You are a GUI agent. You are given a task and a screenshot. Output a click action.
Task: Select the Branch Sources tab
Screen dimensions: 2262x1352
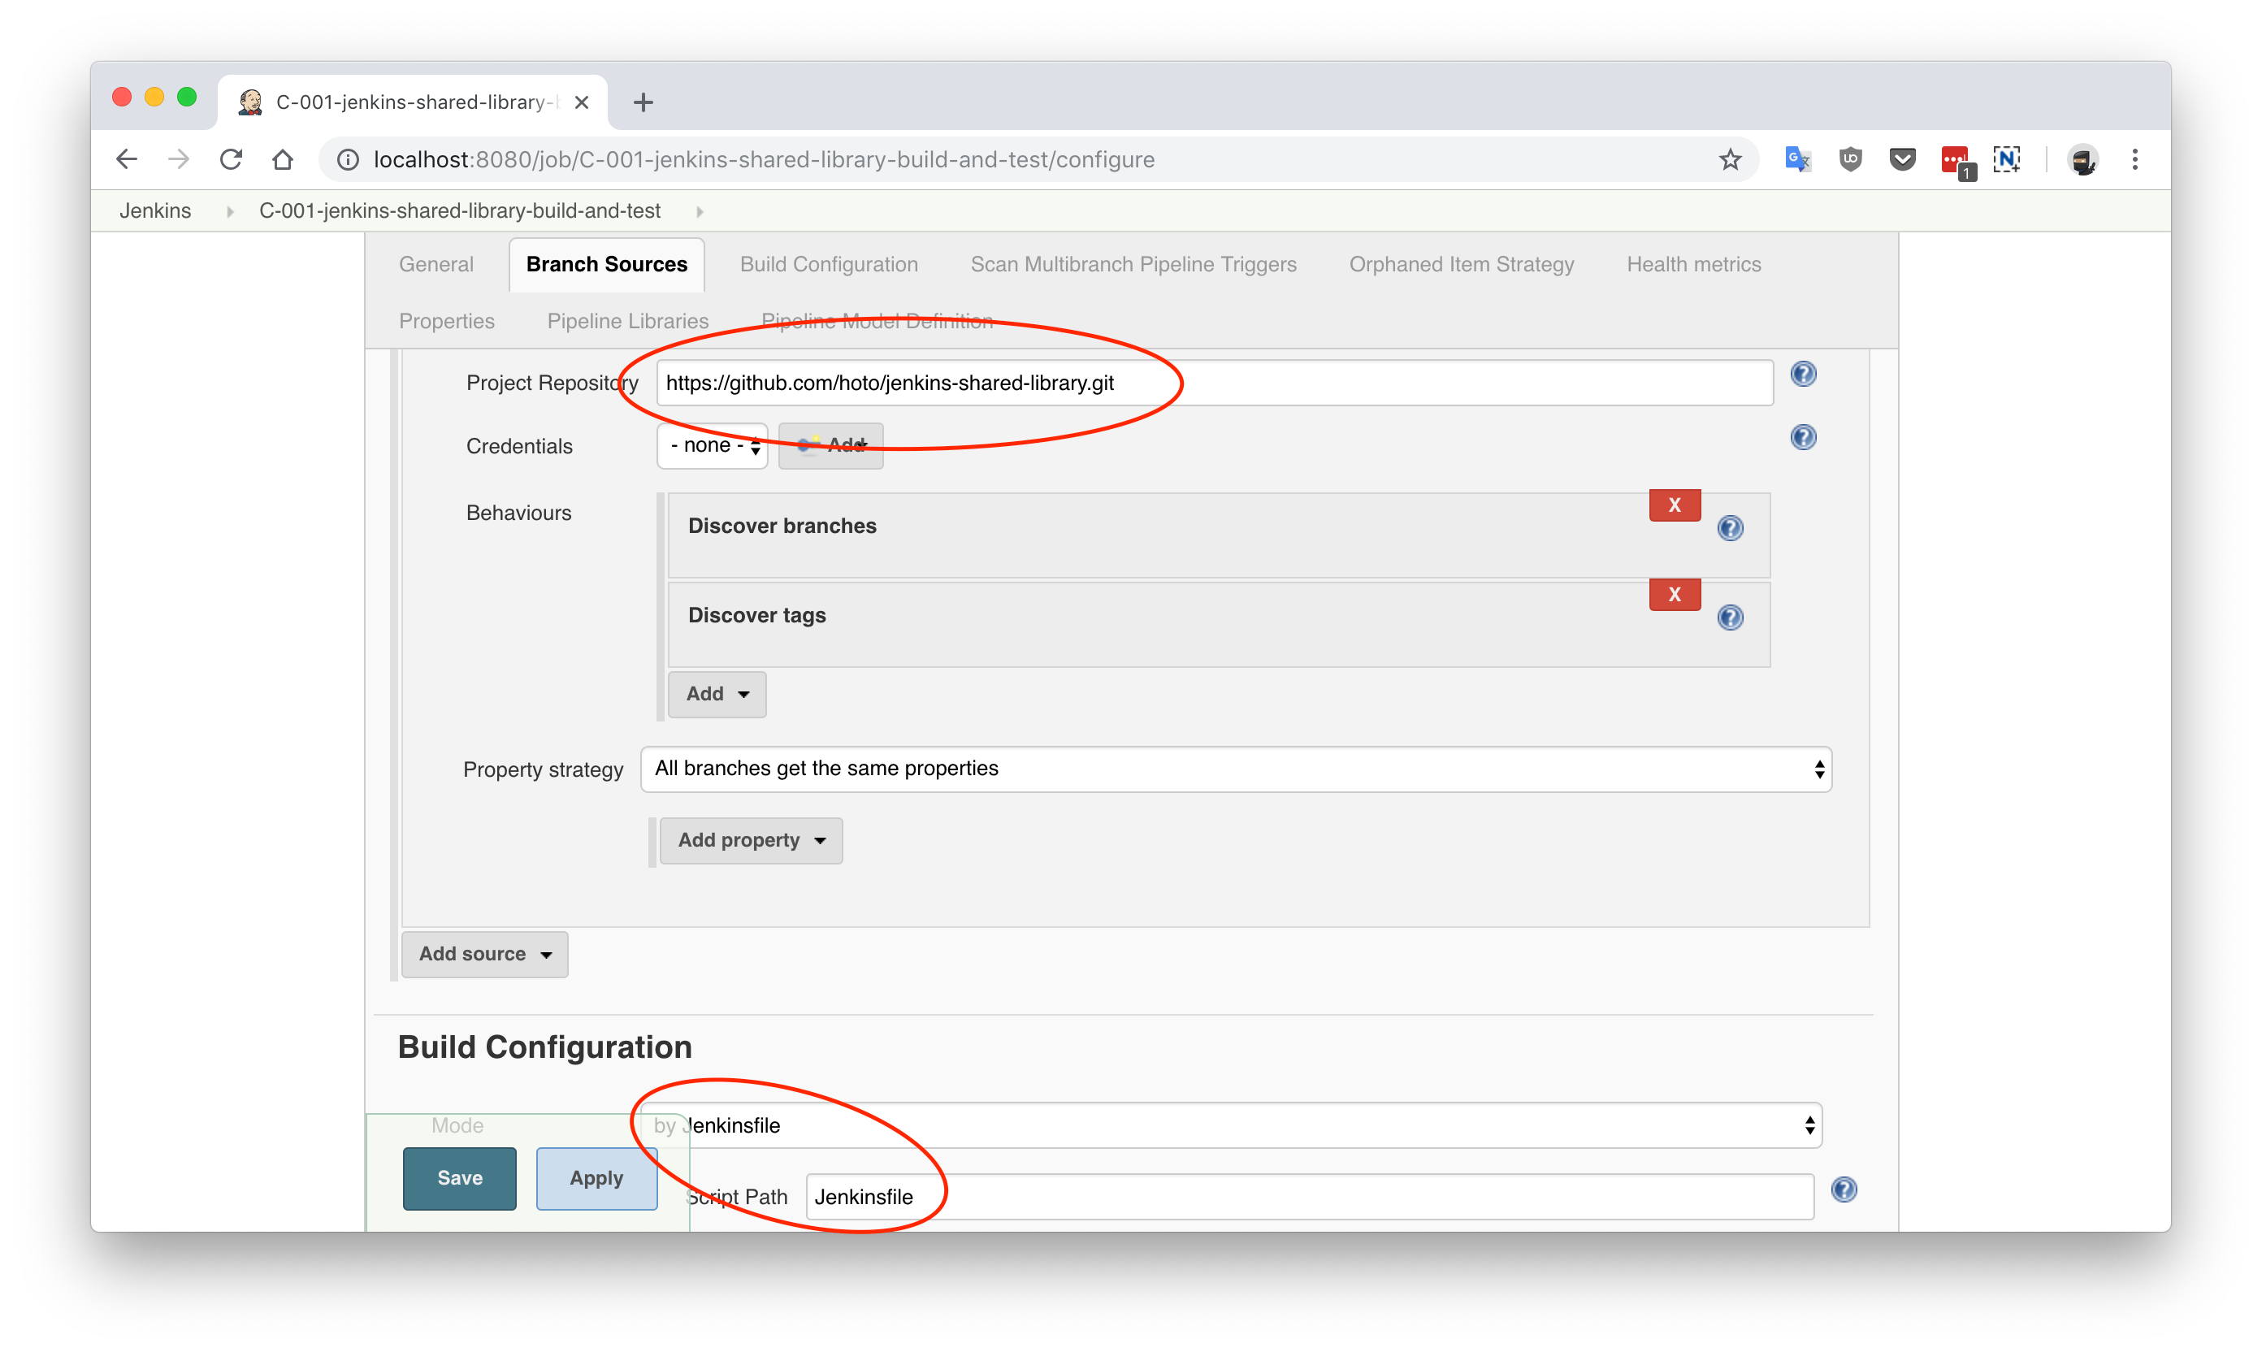tap(607, 264)
